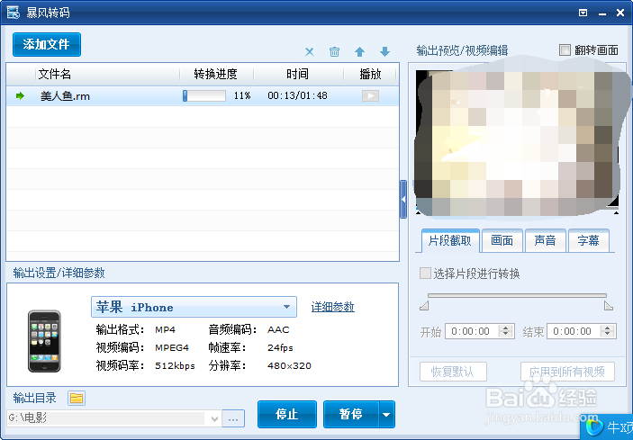Clear list with trash bin icon
Screen dimensions: 633x440
[334, 51]
